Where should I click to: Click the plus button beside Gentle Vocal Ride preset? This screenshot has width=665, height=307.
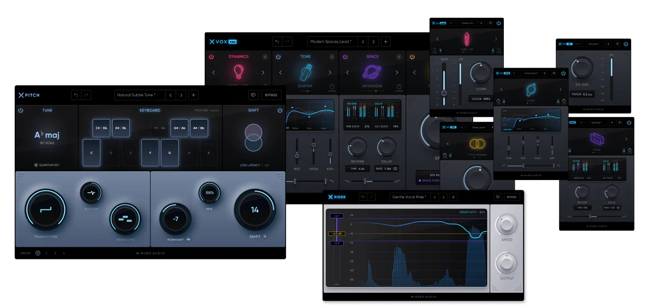pyautogui.click(x=453, y=197)
